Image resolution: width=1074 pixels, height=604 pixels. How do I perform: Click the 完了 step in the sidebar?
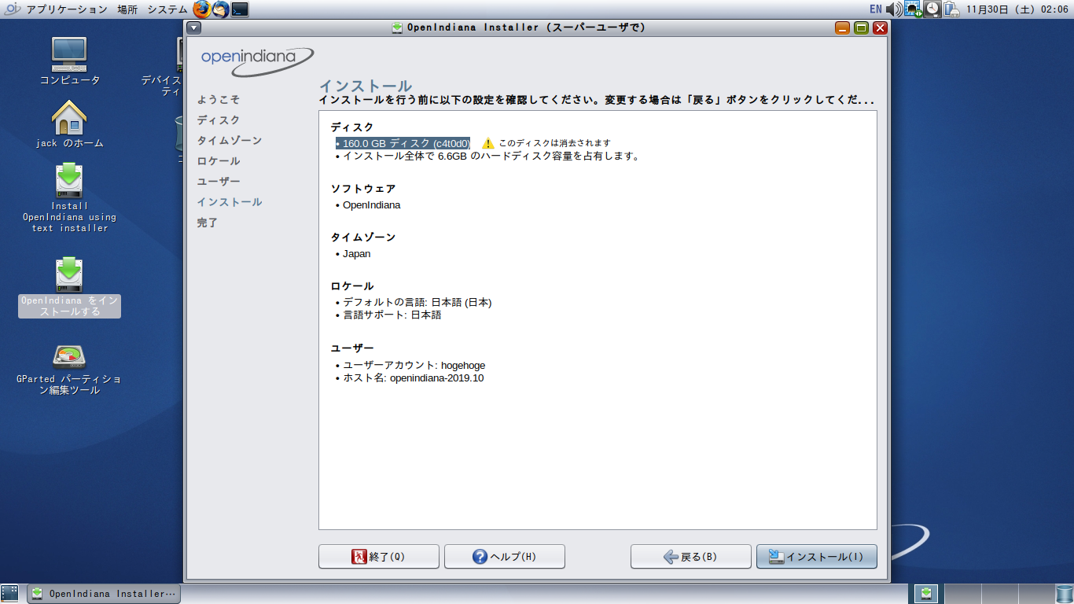pos(208,223)
